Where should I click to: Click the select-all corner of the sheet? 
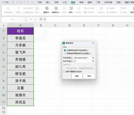click(4, 26)
